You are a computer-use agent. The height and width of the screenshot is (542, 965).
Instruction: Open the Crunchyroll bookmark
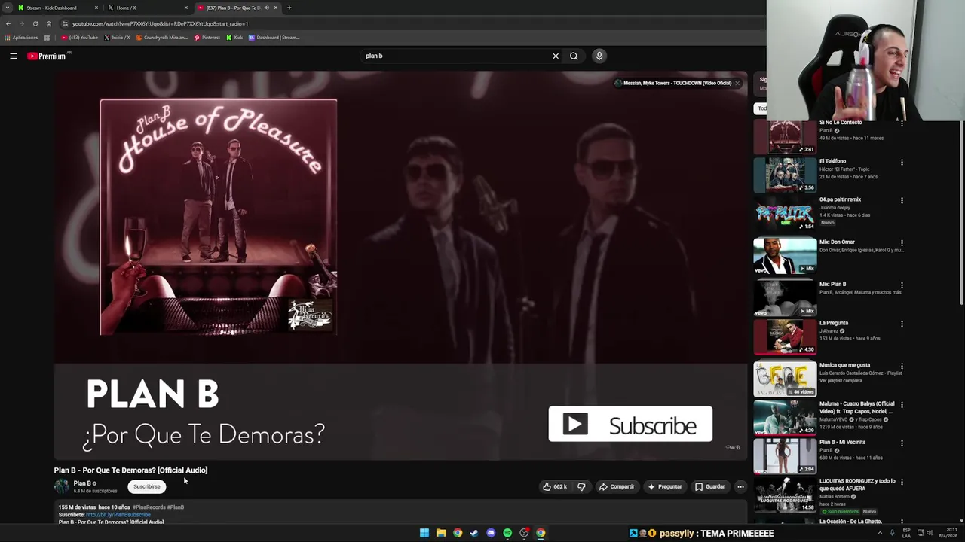(x=161, y=37)
